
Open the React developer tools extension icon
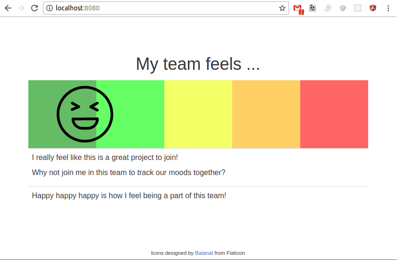click(x=358, y=8)
